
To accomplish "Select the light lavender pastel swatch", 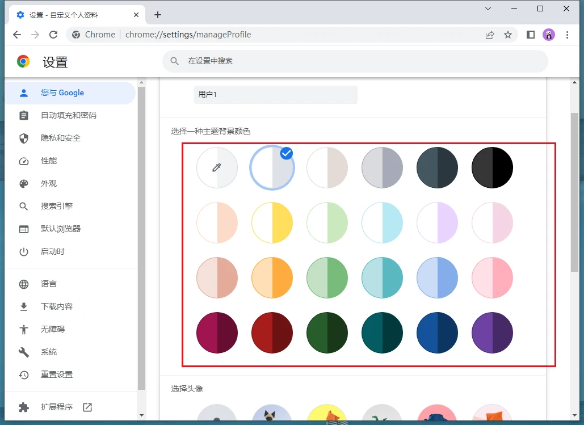I will (x=437, y=223).
